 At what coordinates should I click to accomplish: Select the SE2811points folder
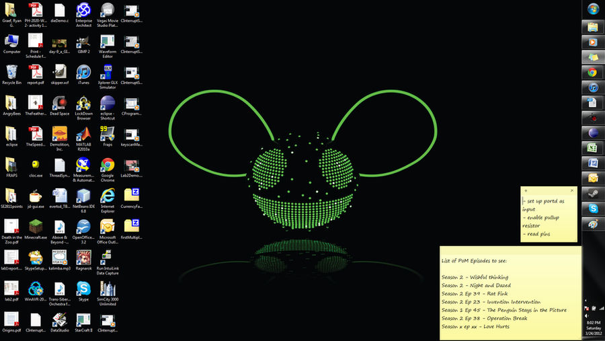pos(11,198)
